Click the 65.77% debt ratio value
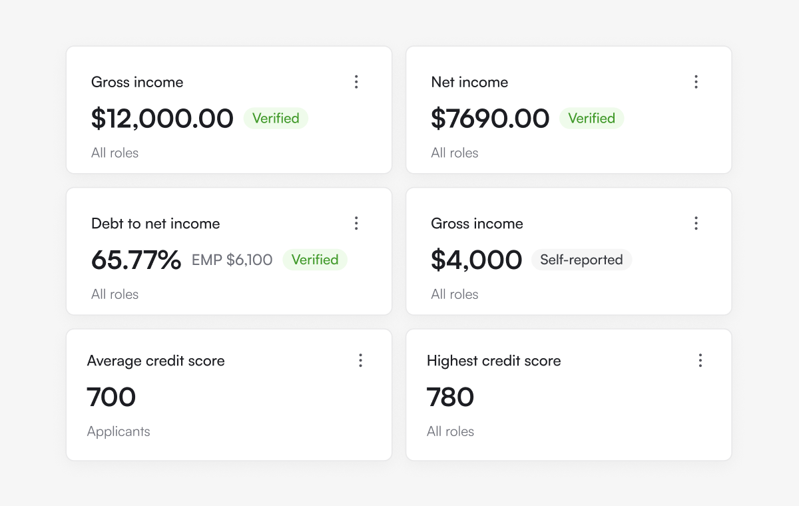799x506 pixels. [136, 260]
